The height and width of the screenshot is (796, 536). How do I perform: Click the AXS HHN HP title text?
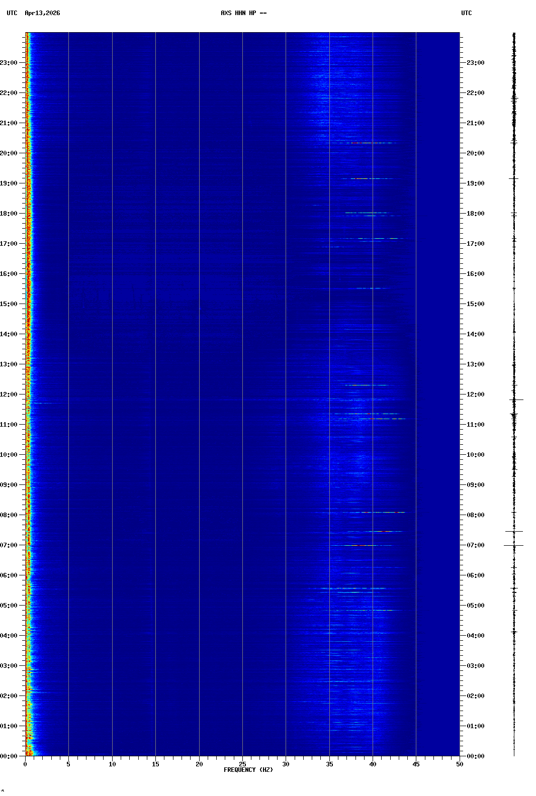[243, 13]
